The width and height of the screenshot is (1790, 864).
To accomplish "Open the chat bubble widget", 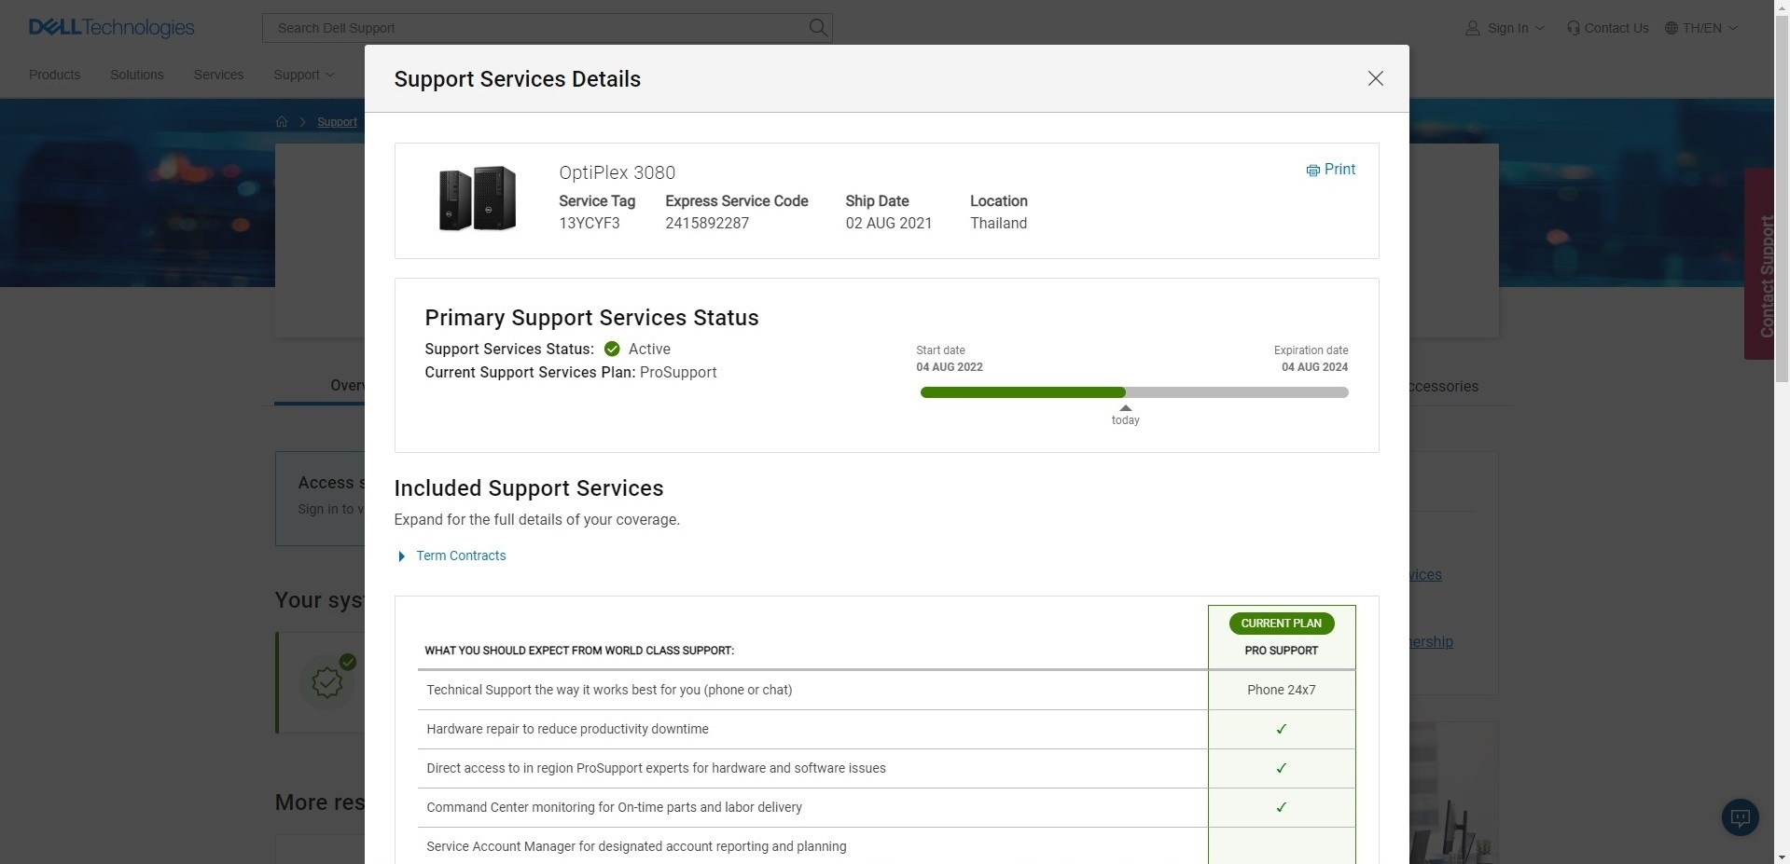I will point(1740,817).
